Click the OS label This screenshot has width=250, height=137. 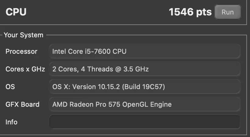point(10,87)
